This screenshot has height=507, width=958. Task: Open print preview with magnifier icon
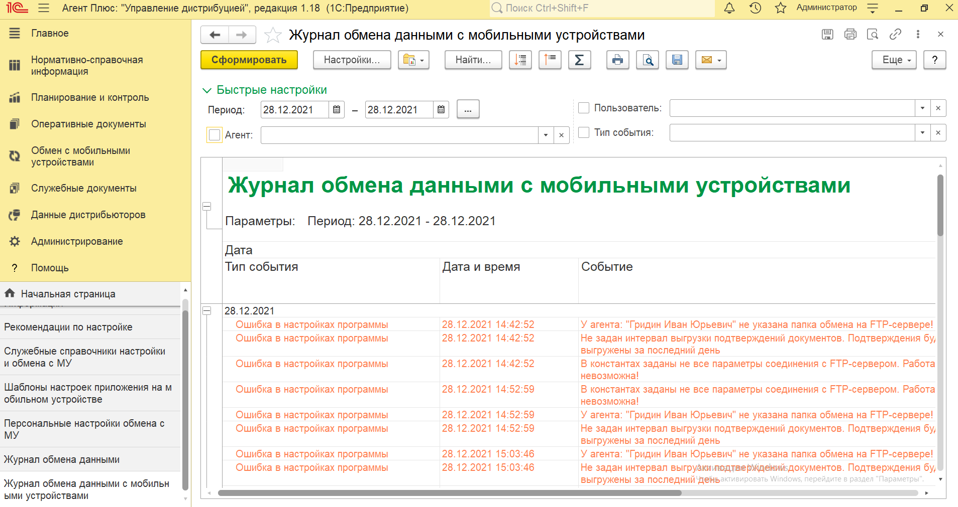point(648,60)
